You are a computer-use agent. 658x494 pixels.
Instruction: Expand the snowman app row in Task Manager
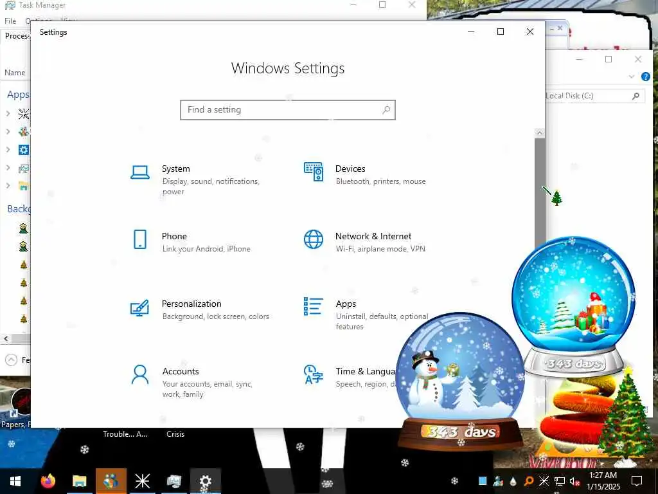click(8, 131)
